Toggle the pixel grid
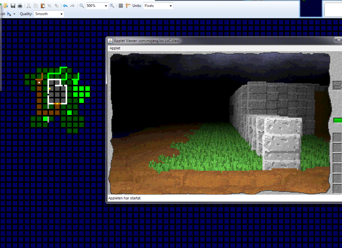This screenshot has width=342, height=248. (121, 6)
